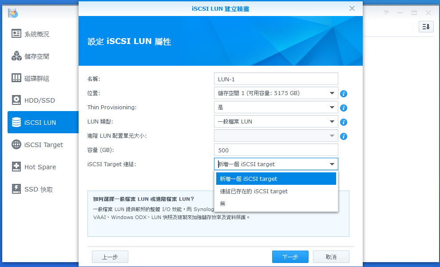This screenshot has width=440, height=267.
Task: Click the help question mark in Storage Manager window
Action: 386,12
